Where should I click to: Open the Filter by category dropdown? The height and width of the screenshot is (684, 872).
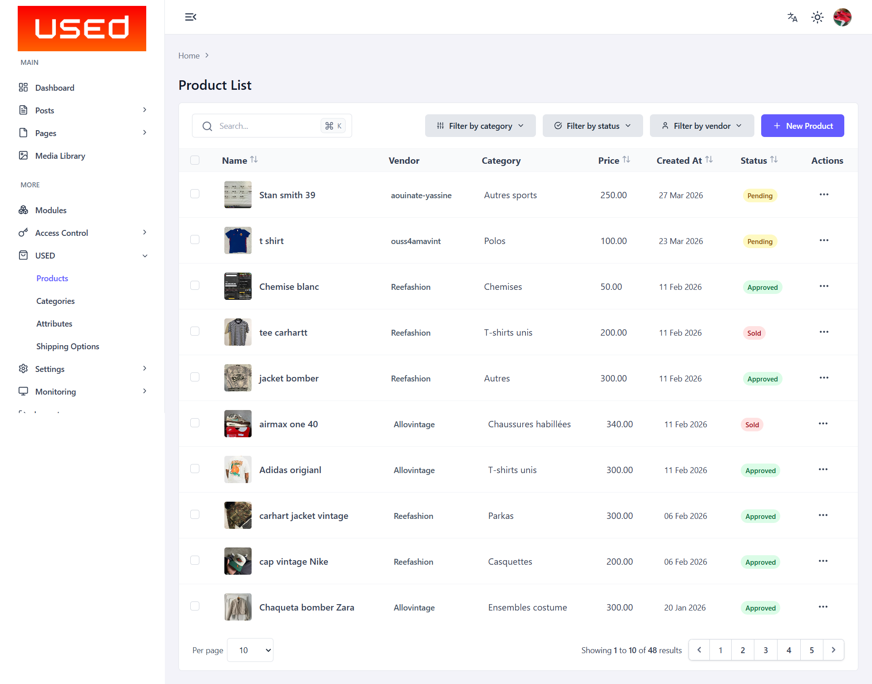point(480,126)
